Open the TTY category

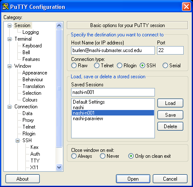pyautogui.click(x=35, y=161)
